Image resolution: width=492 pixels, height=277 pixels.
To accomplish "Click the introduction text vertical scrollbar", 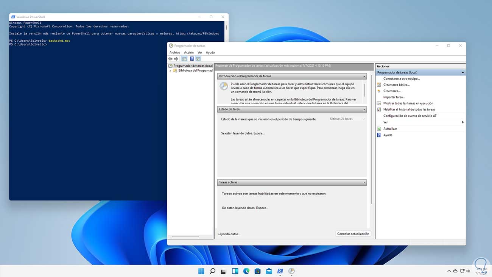I will 365,91.
